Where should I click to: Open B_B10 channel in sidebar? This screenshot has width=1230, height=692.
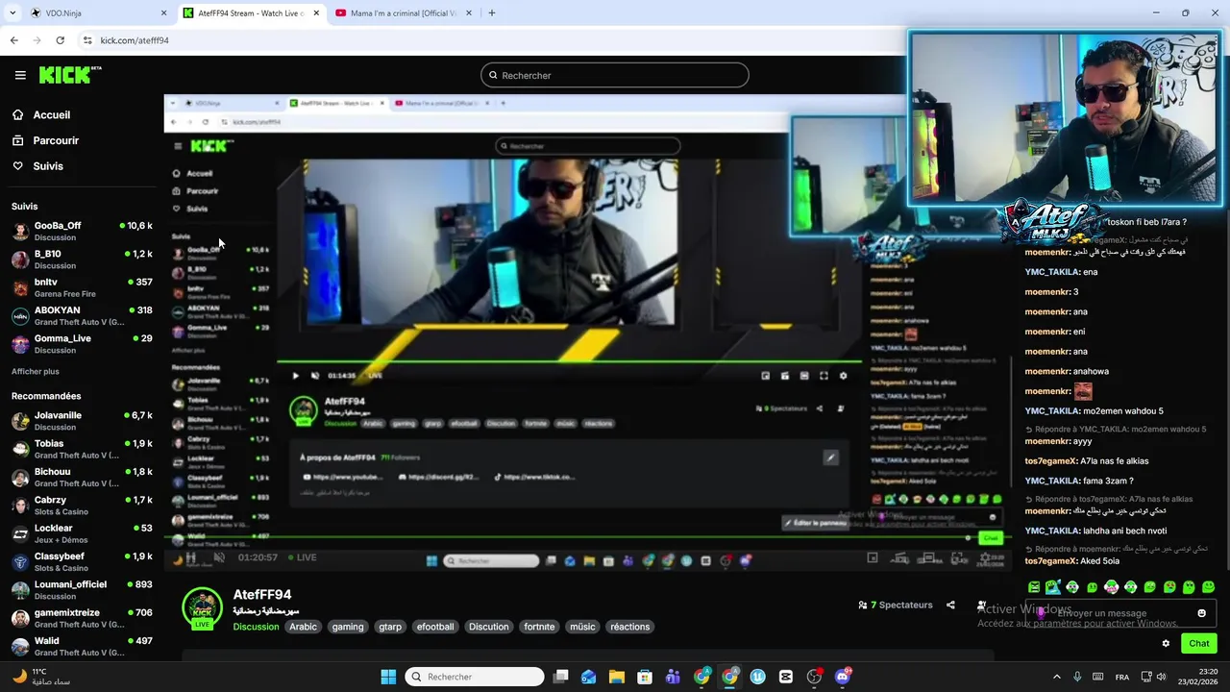click(x=82, y=259)
